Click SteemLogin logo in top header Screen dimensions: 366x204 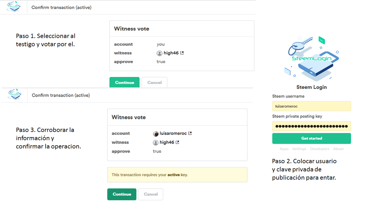pos(14,7)
